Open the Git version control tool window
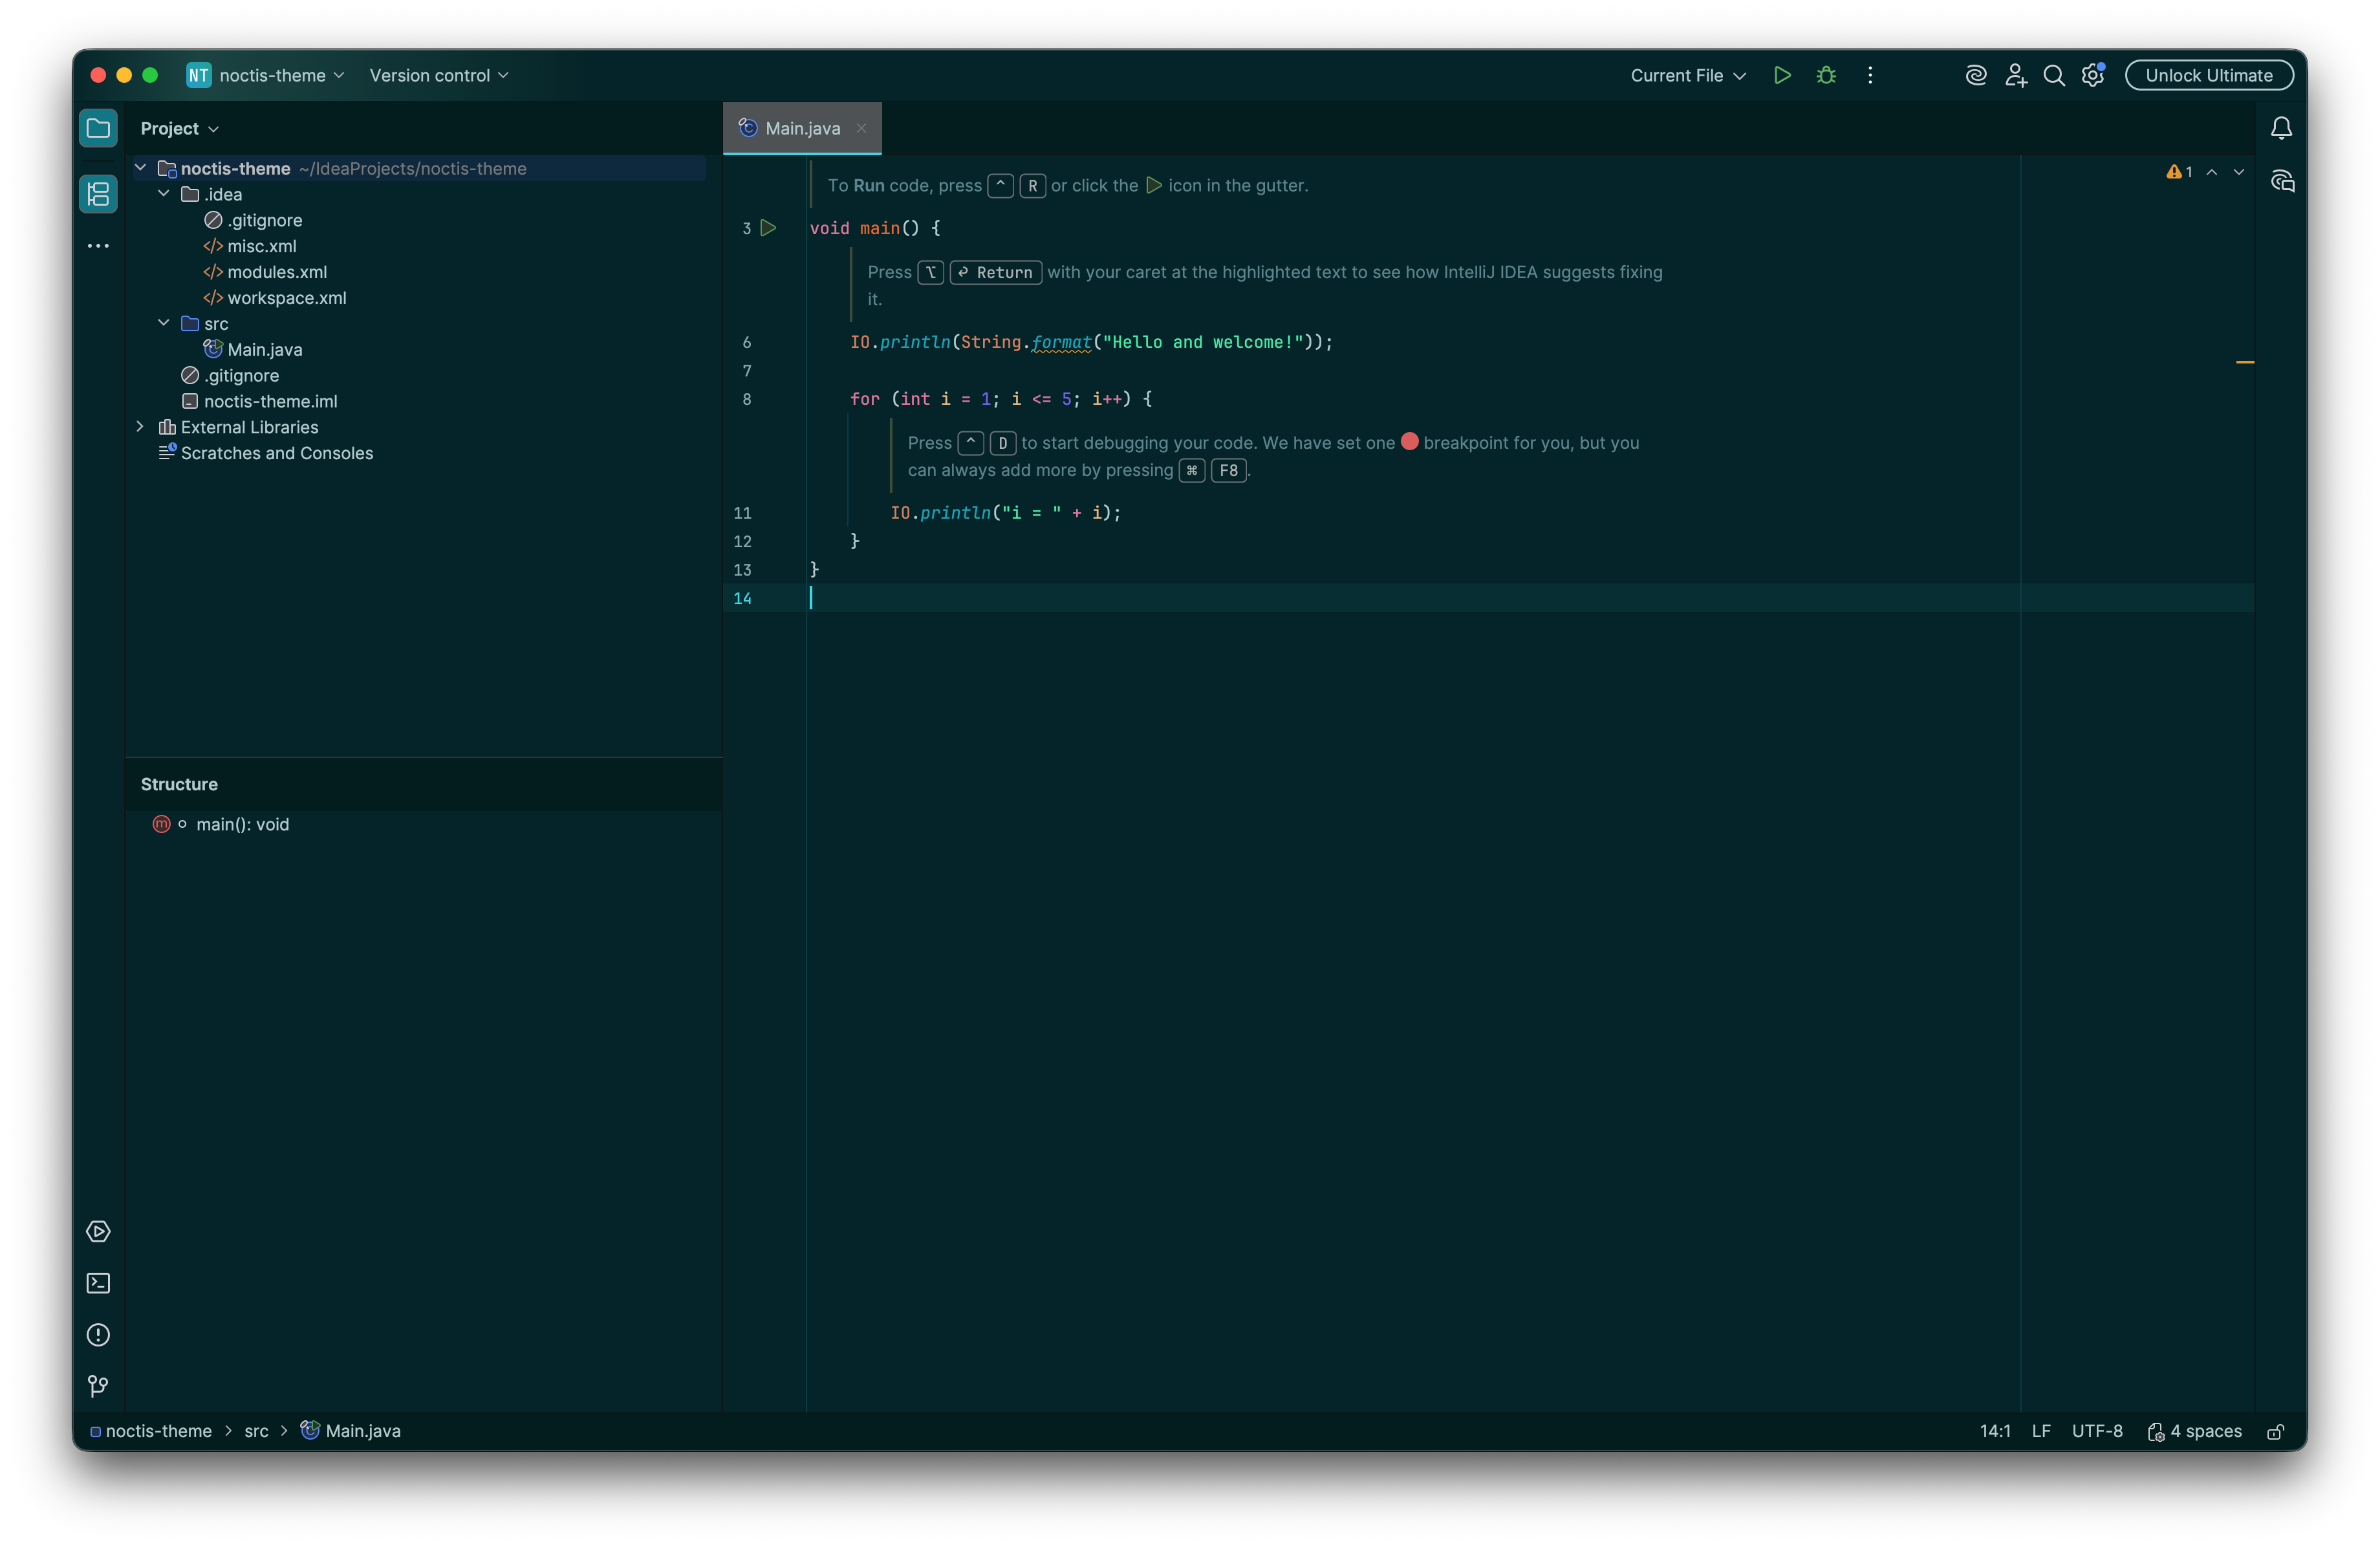The image size is (2380, 1547). [98, 1386]
